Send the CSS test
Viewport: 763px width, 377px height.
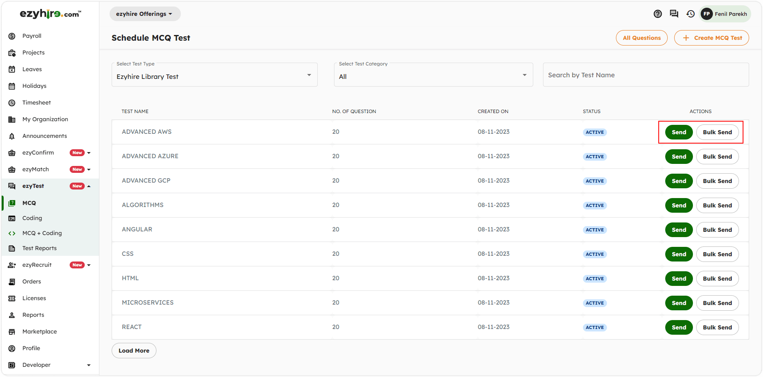click(x=679, y=254)
